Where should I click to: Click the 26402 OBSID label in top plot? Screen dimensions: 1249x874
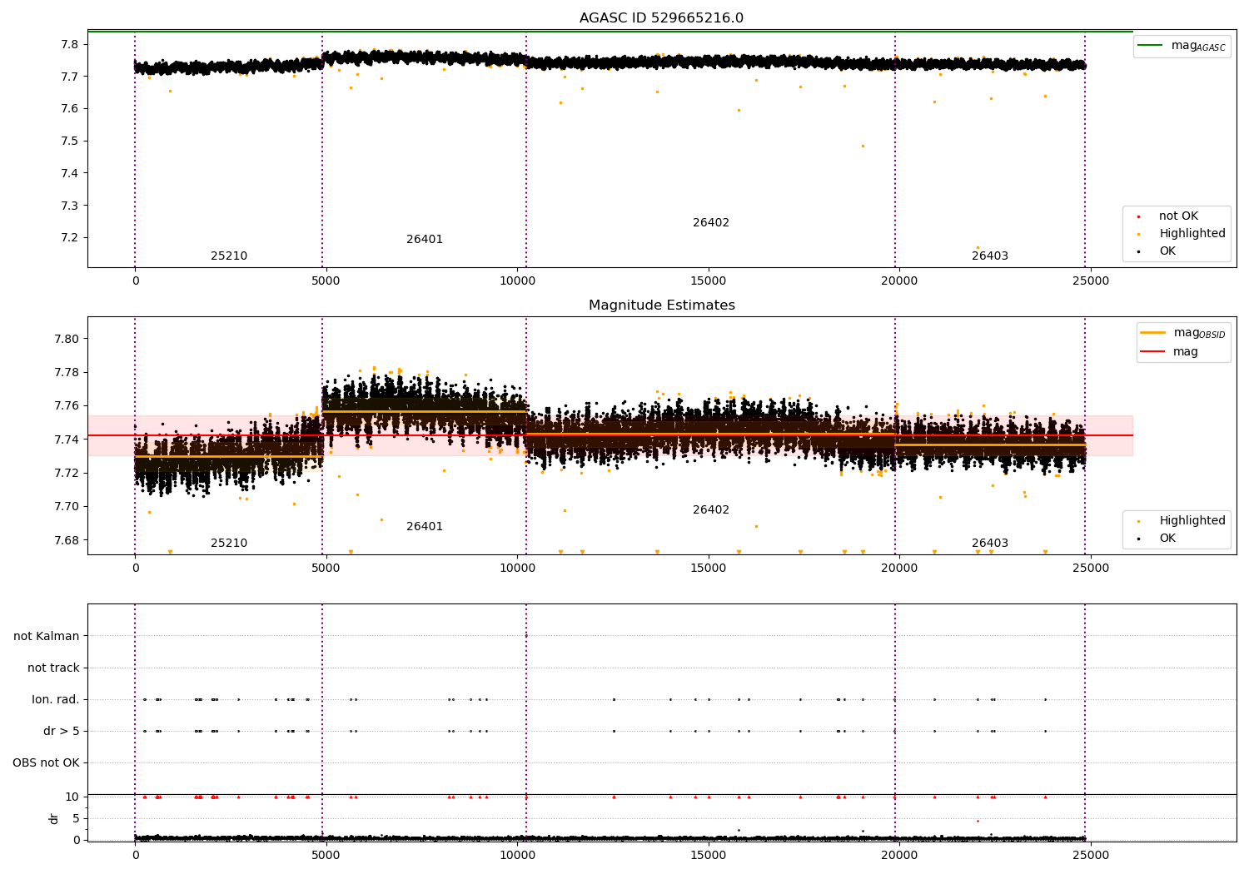point(711,223)
